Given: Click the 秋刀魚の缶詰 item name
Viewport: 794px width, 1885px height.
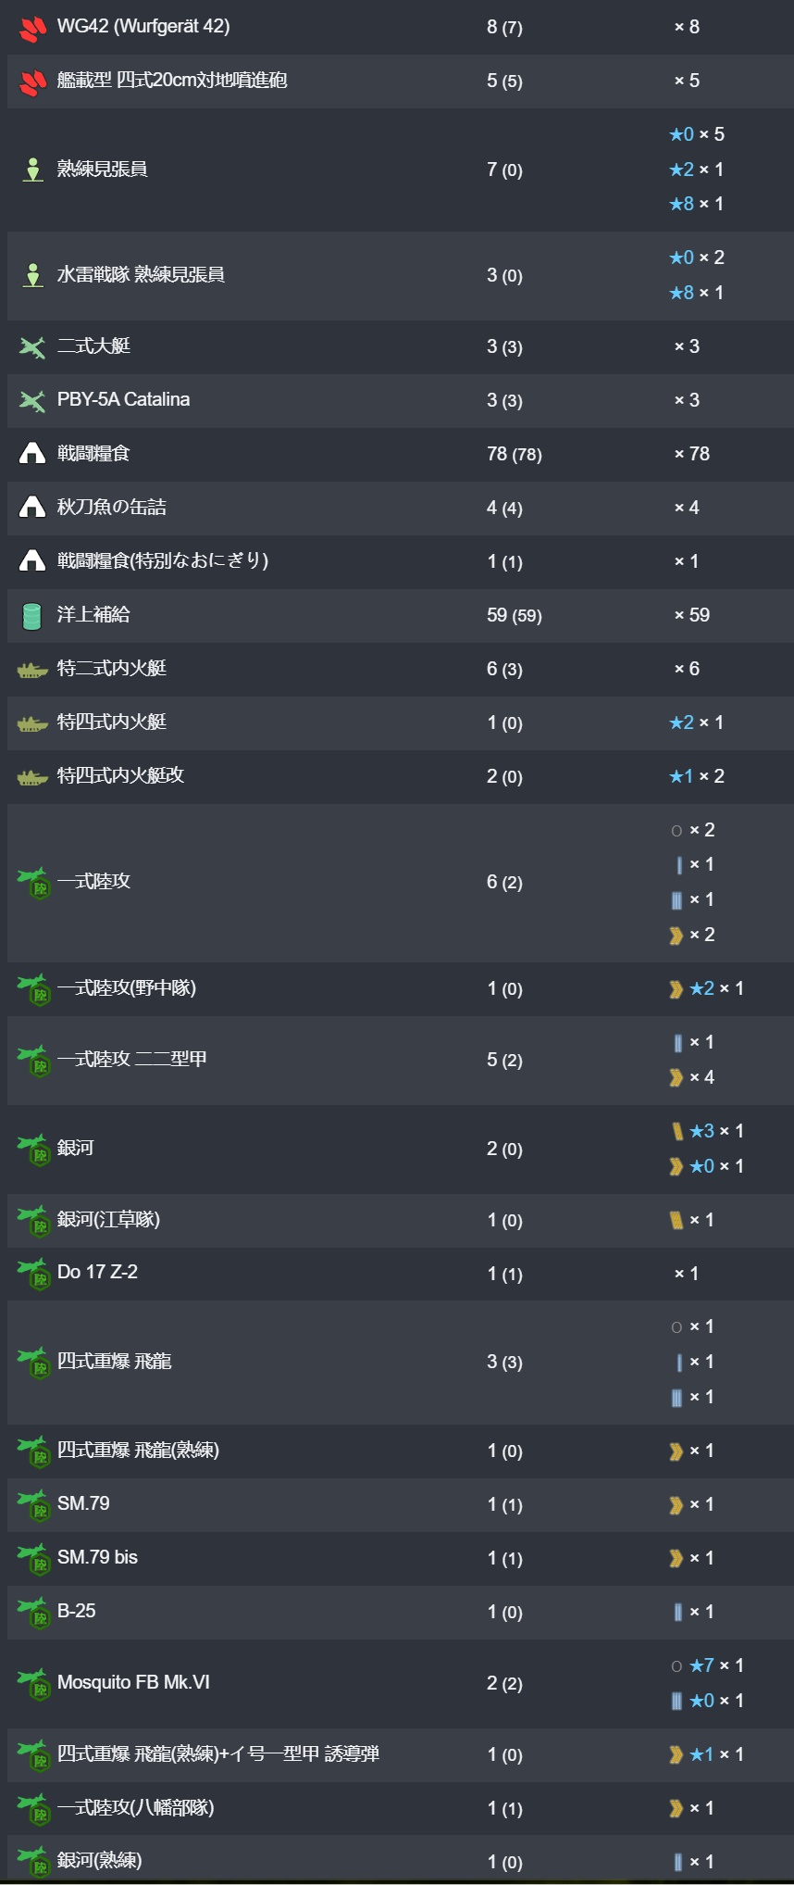Looking at the screenshot, I should (x=112, y=507).
